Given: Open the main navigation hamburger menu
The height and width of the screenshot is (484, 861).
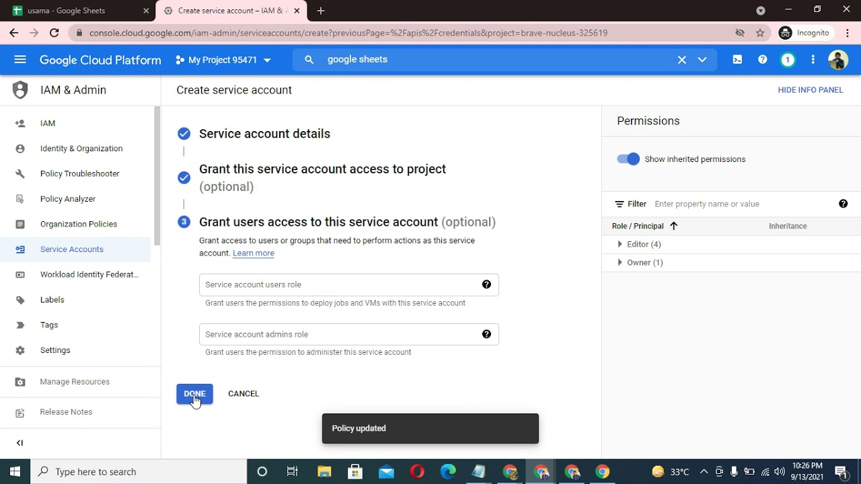Looking at the screenshot, I should coord(20,60).
